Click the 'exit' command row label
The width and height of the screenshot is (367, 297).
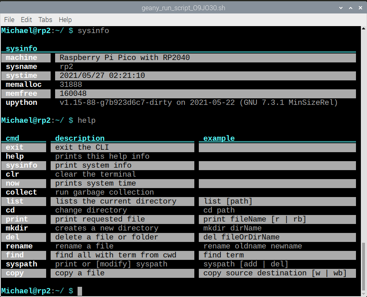15,147
